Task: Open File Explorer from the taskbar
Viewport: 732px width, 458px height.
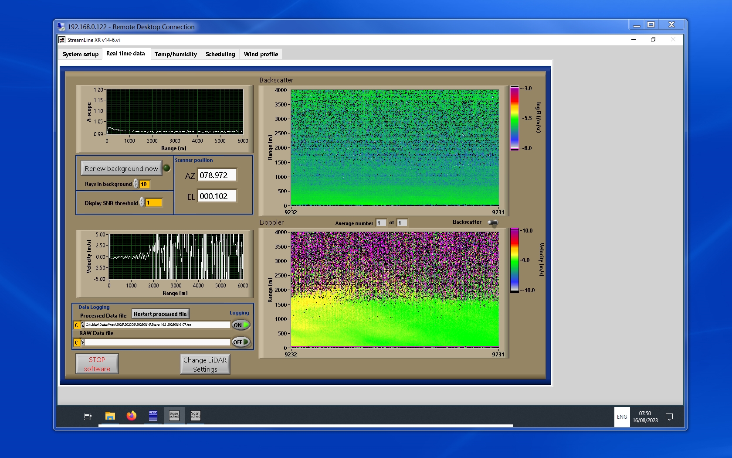Action: (x=110, y=416)
